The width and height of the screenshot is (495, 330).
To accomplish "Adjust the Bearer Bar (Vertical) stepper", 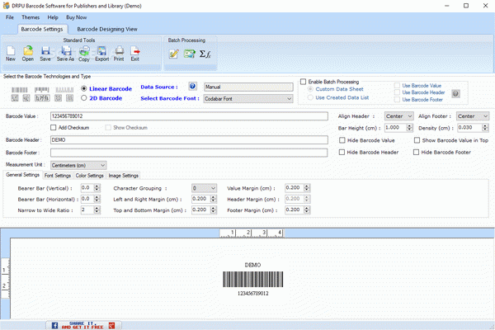I will click(97, 188).
